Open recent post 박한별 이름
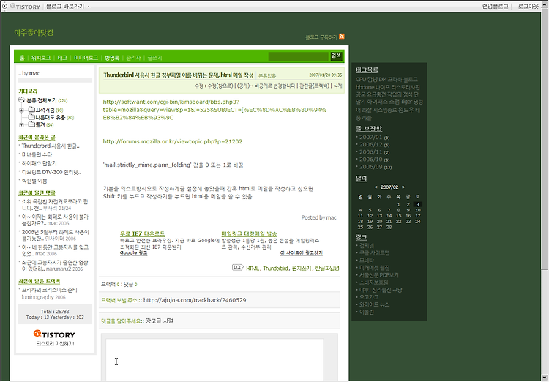 pos(34,181)
